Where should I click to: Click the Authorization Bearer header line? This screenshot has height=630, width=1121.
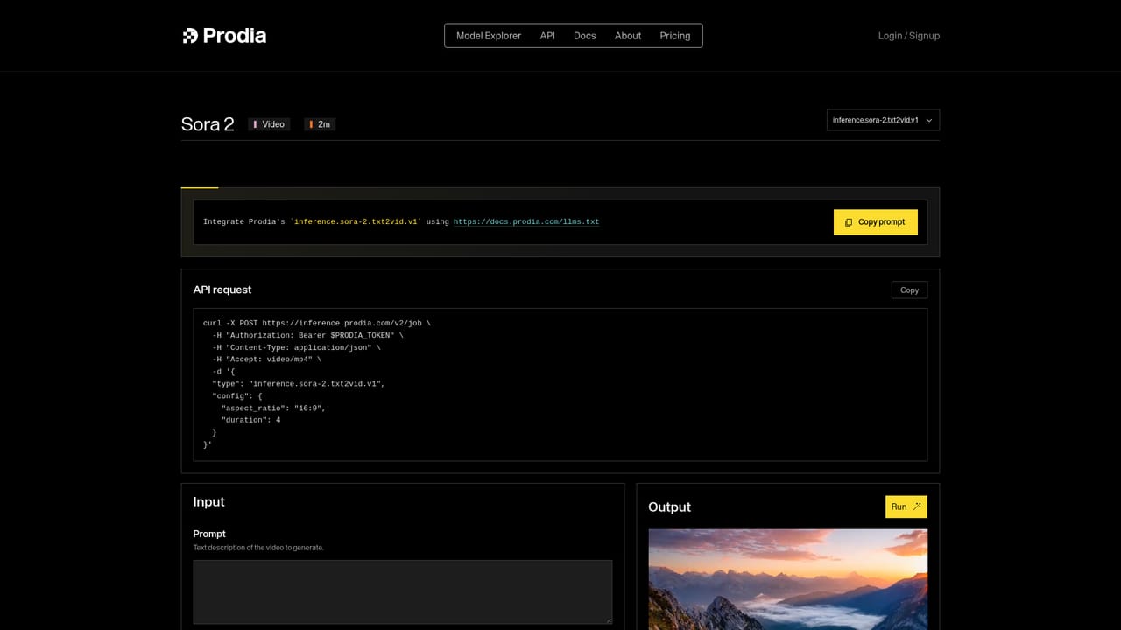tap(307, 335)
